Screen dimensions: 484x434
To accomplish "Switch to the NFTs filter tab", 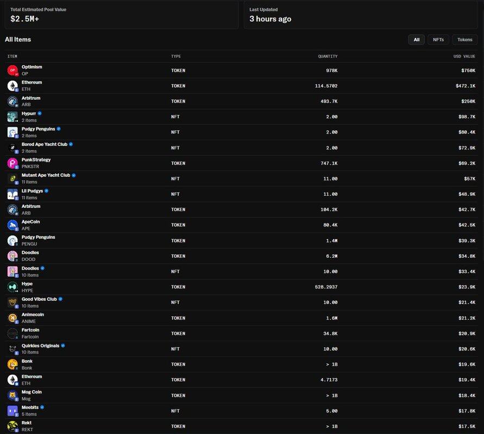I will pyautogui.click(x=438, y=40).
